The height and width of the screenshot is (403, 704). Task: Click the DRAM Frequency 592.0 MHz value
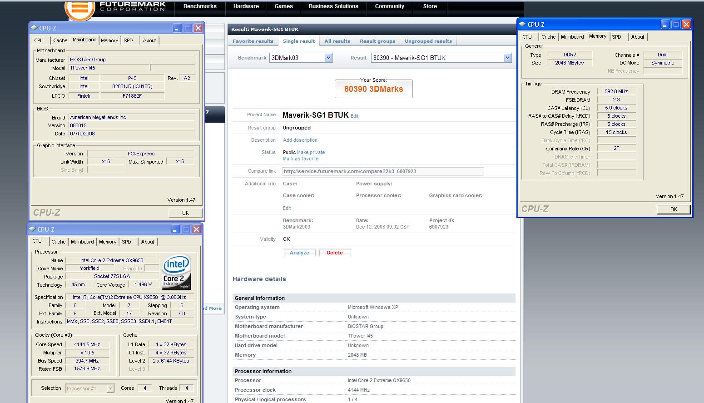616,91
